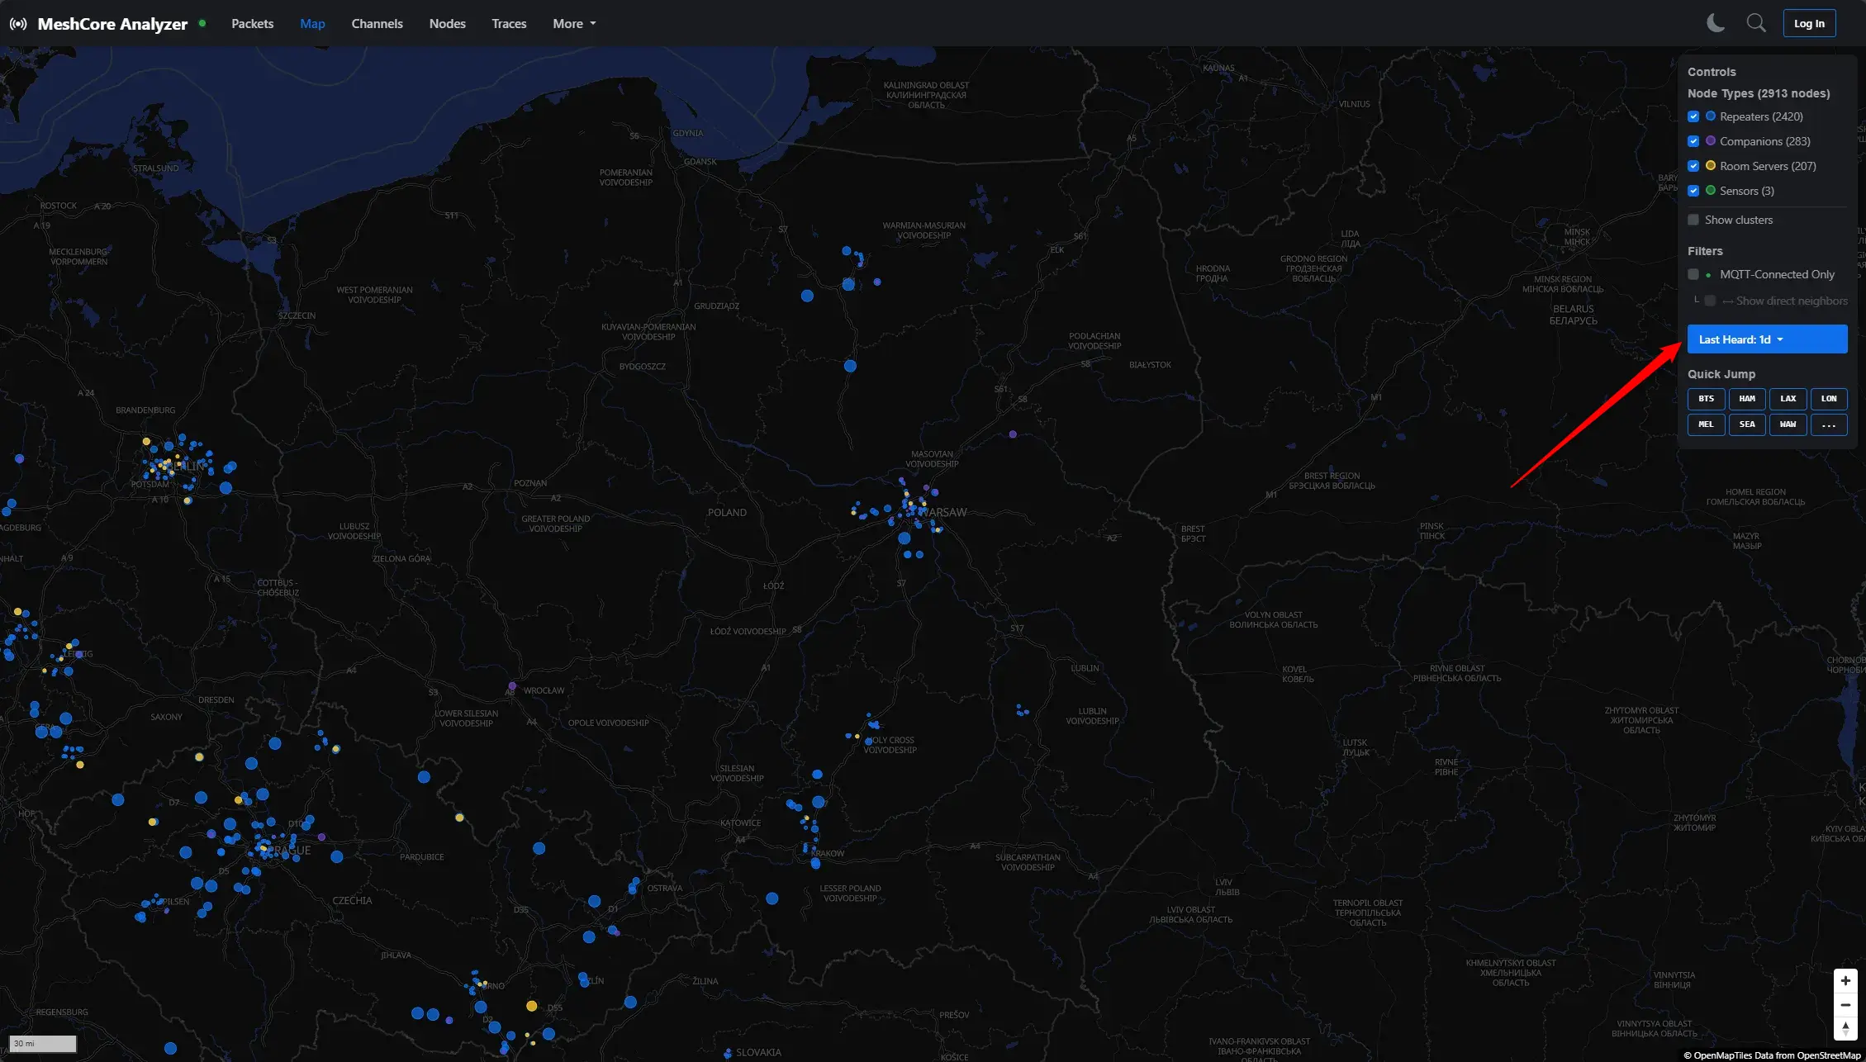Open the OpenStreetMap attribution link
Viewport: 1866px width, 1062px height.
point(1828,1055)
